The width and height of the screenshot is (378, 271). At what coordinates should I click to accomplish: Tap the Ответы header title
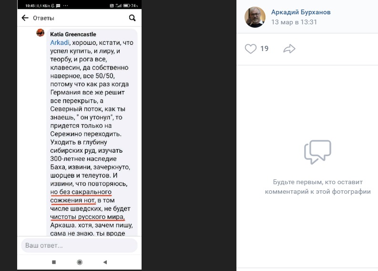tap(43, 18)
